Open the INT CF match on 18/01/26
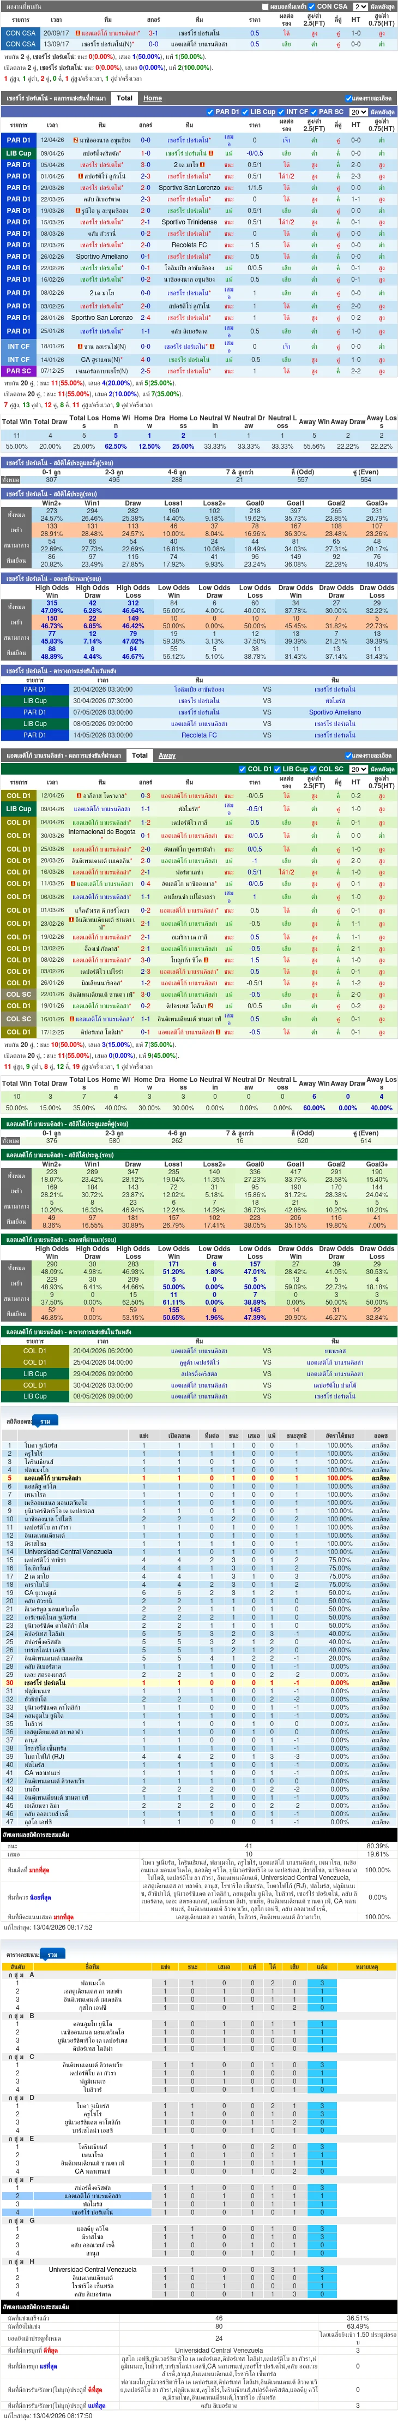 tap(19, 346)
